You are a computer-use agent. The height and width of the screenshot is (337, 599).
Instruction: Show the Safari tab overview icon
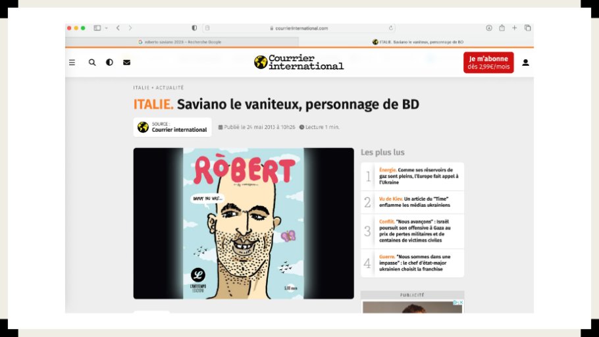point(527,28)
